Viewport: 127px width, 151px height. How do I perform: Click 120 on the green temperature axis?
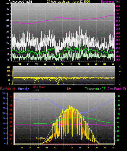[118, 105]
